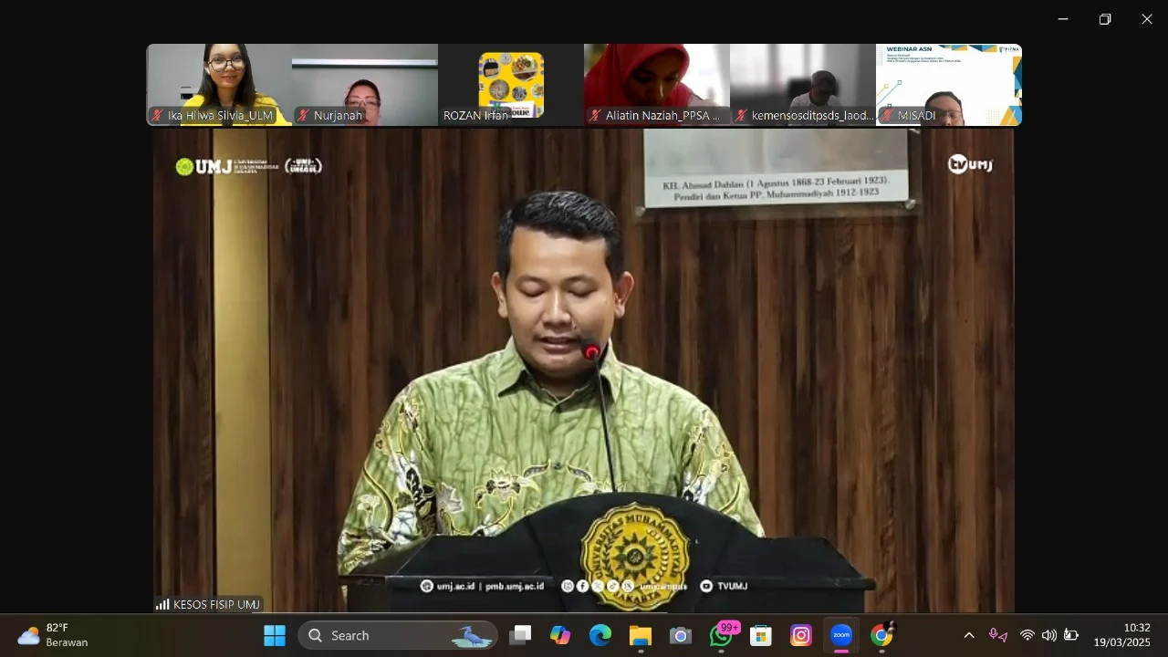This screenshot has height=657, width=1168.
Task: Select the ROZAN Irfan participant thumbnail
Action: point(511,85)
